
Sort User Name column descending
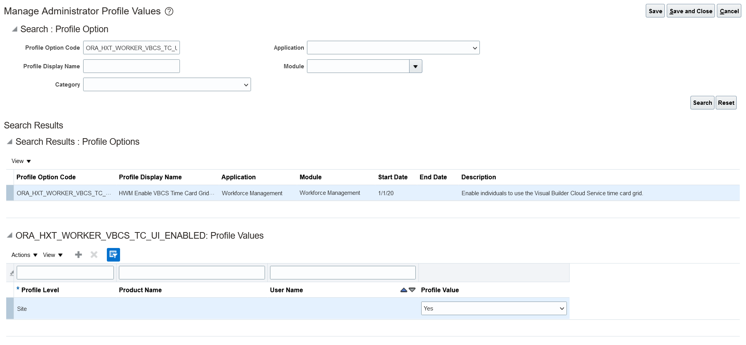tap(412, 290)
